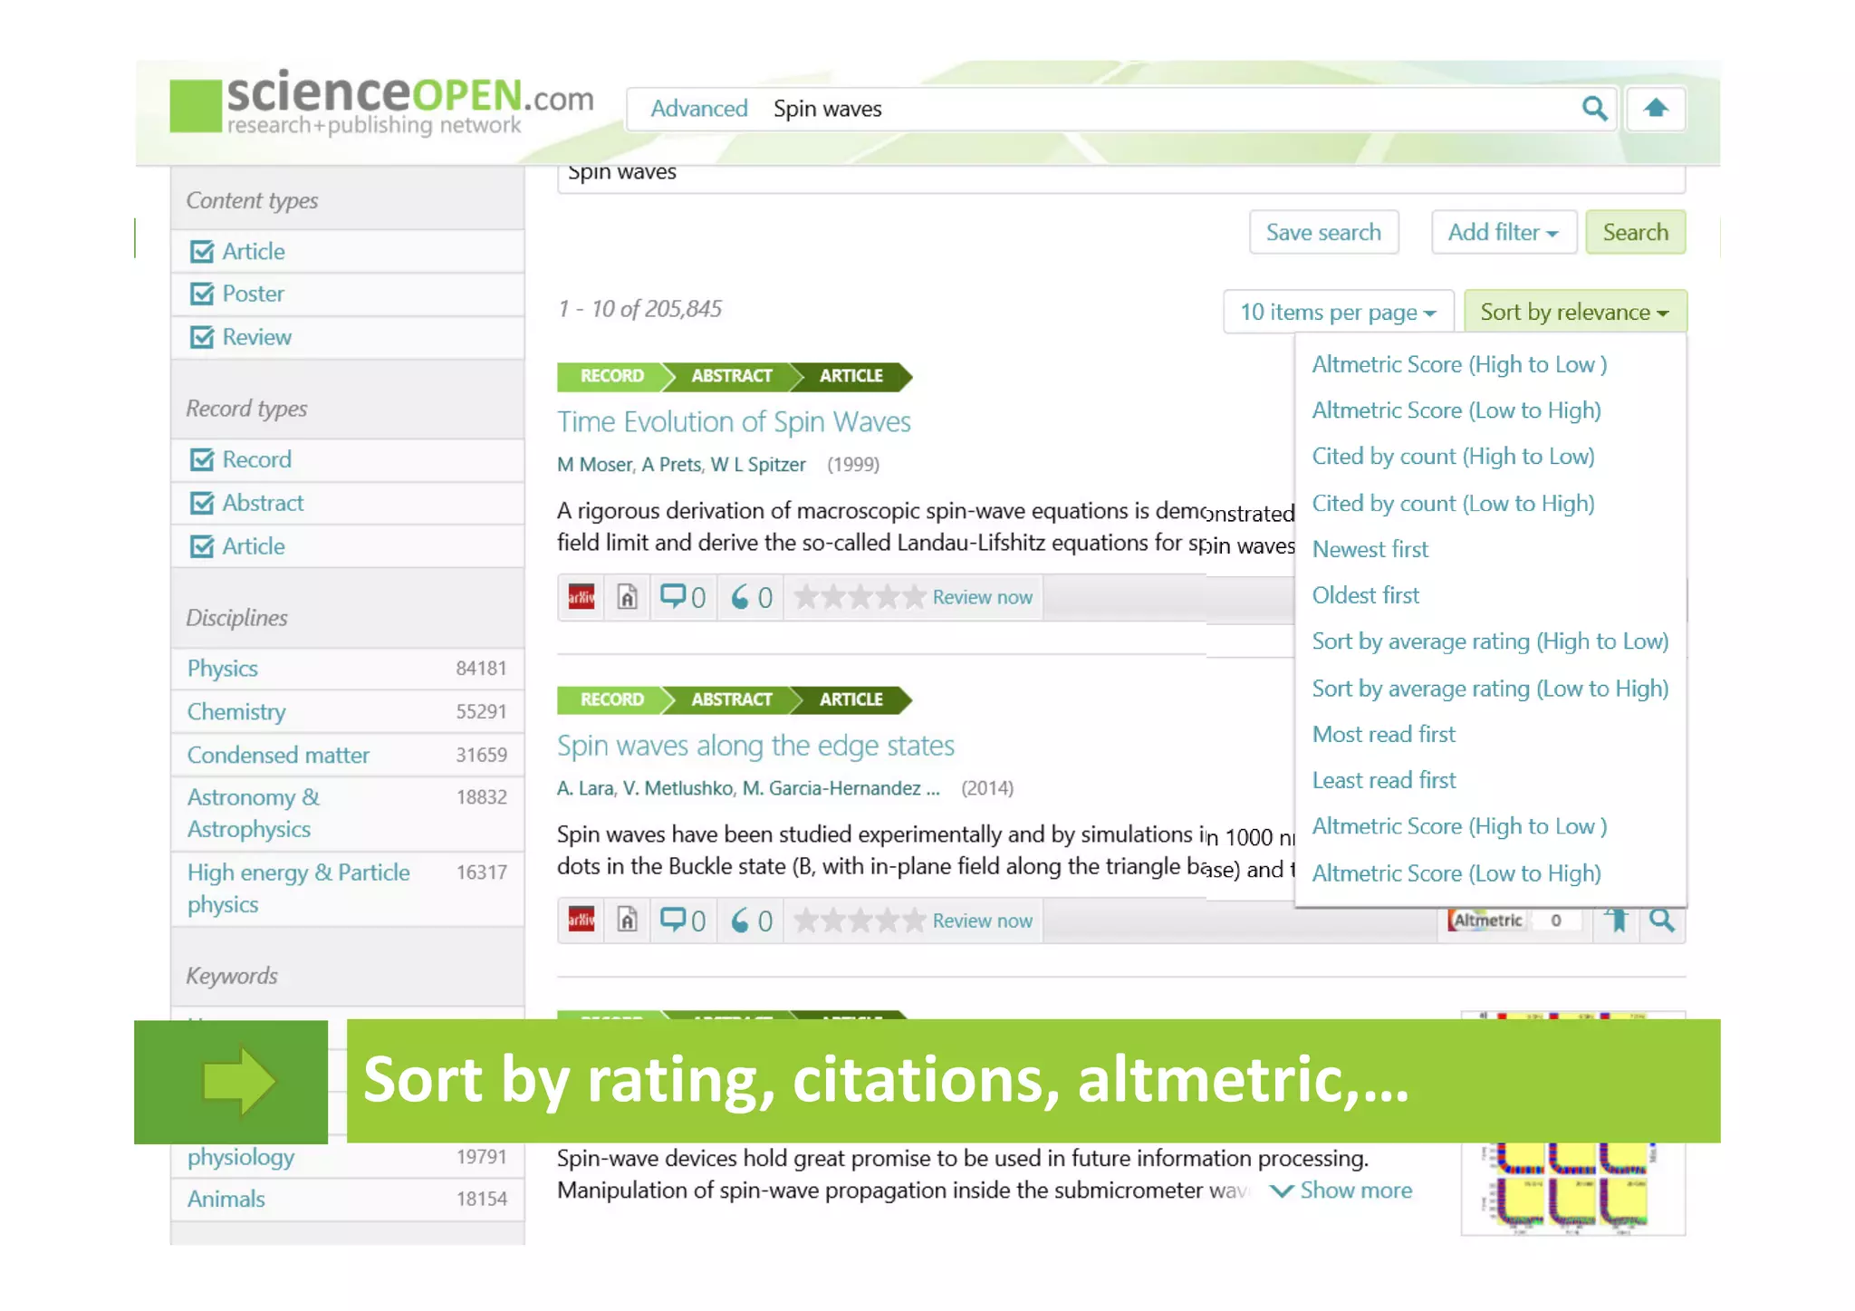Toggle the Abstract record-type checkbox
Viewport: 1855px width, 1311px height.
(x=201, y=503)
